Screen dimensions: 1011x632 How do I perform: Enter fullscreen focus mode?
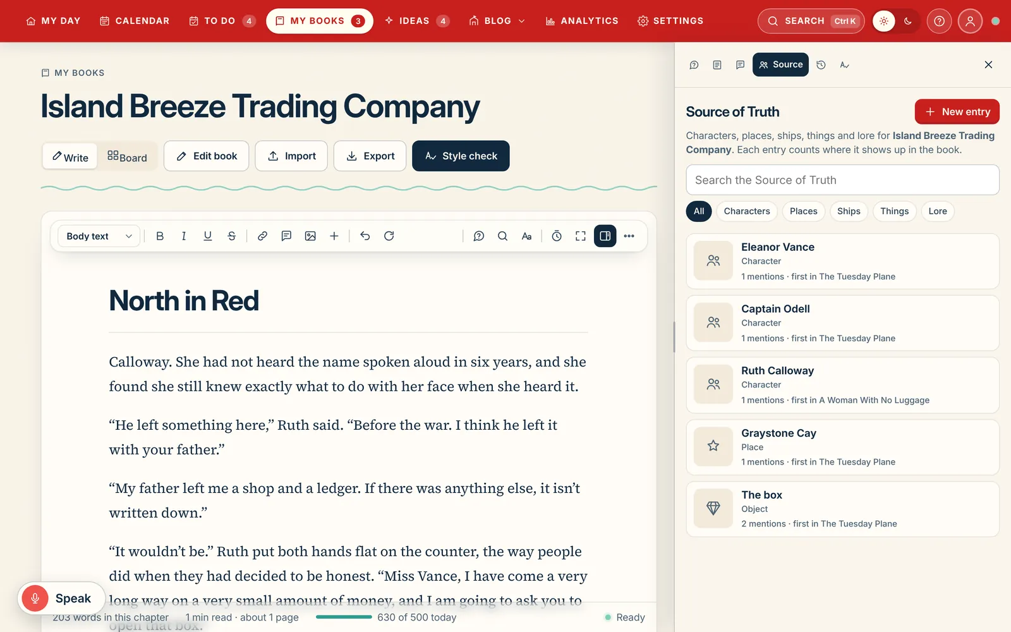click(x=581, y=236)
